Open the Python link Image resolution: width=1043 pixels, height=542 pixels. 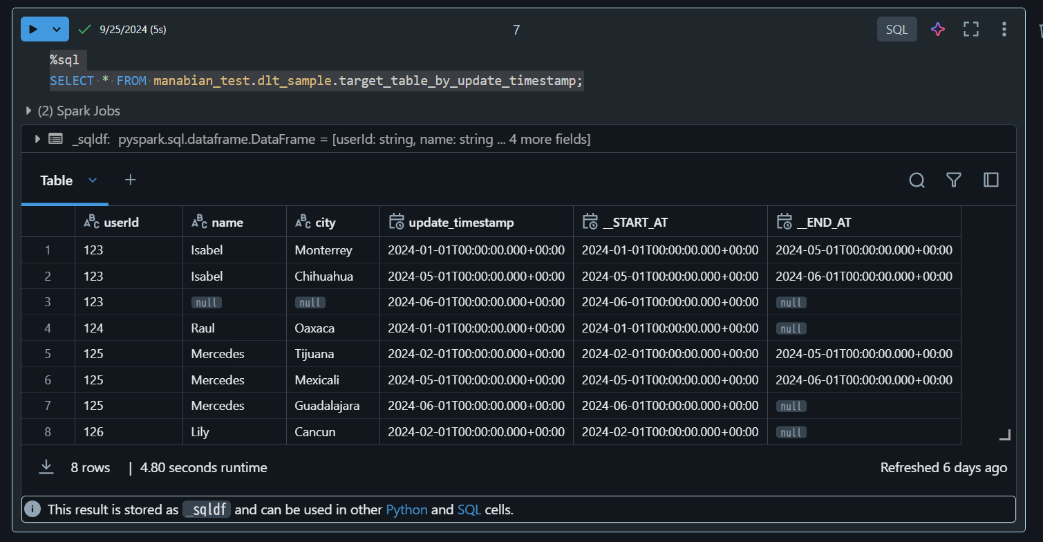[x=406, y=510]
